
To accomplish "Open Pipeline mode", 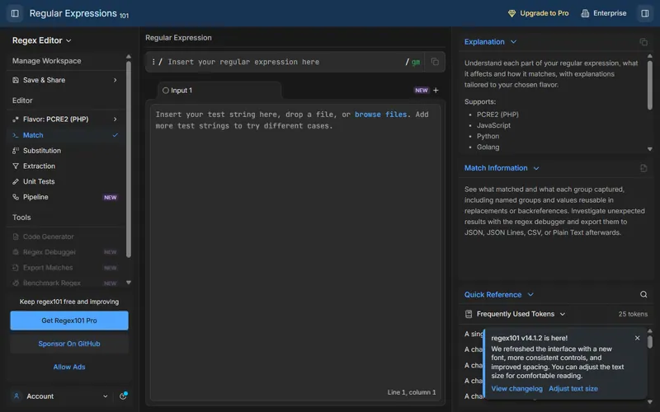I will [x=65, y=197].
